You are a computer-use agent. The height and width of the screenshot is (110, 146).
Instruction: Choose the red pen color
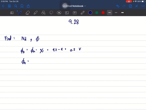click(103, 13)
